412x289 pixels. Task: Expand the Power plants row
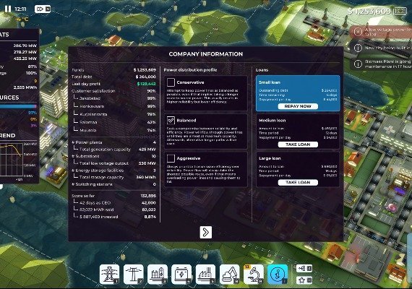113,142
